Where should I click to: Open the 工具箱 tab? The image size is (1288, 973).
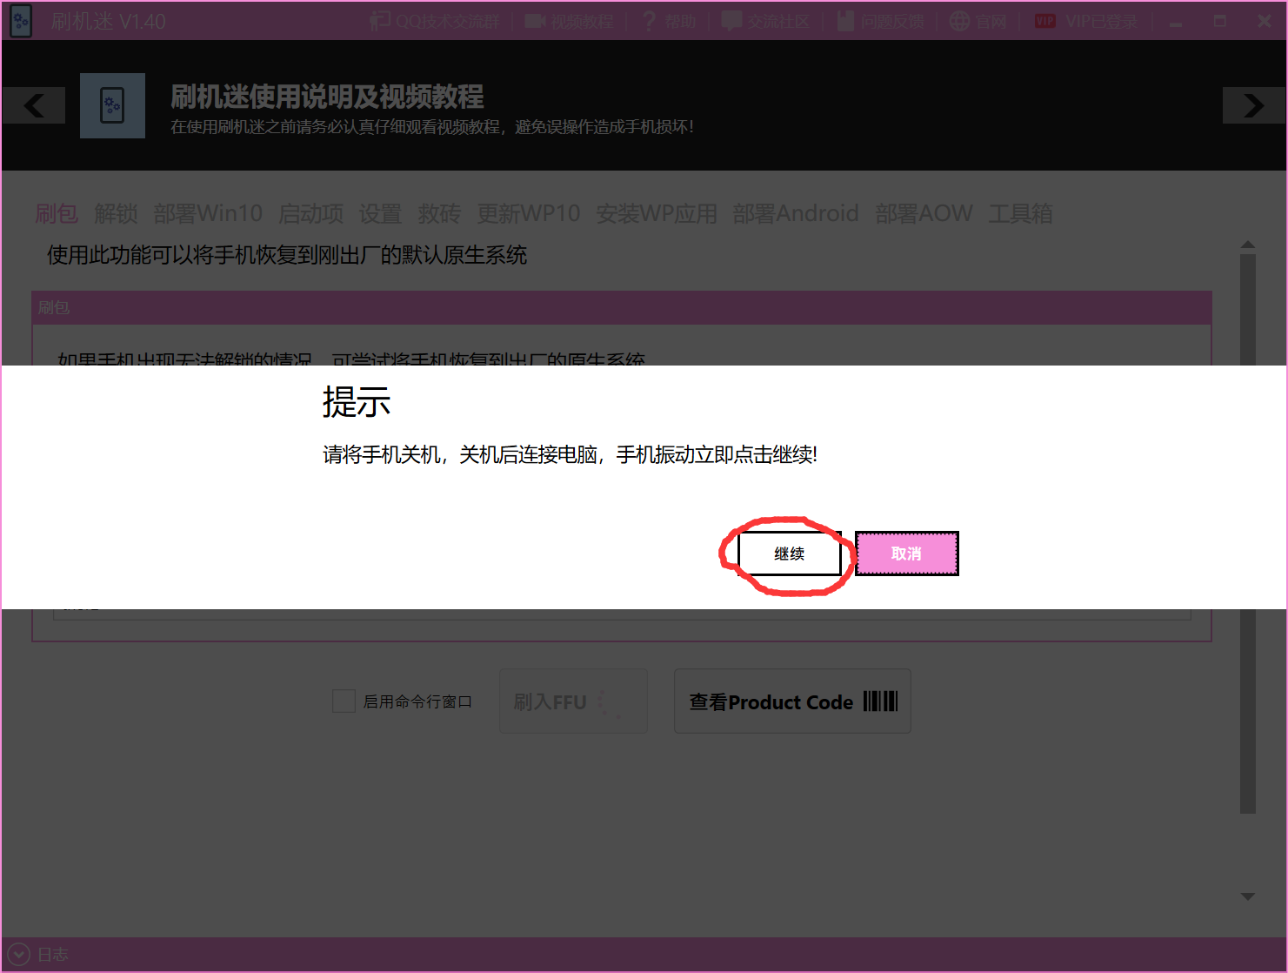1020,213
